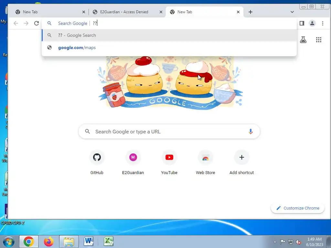331x248 pixels.
Task: Open the Web Store shortcut
Action: (205, 163)
